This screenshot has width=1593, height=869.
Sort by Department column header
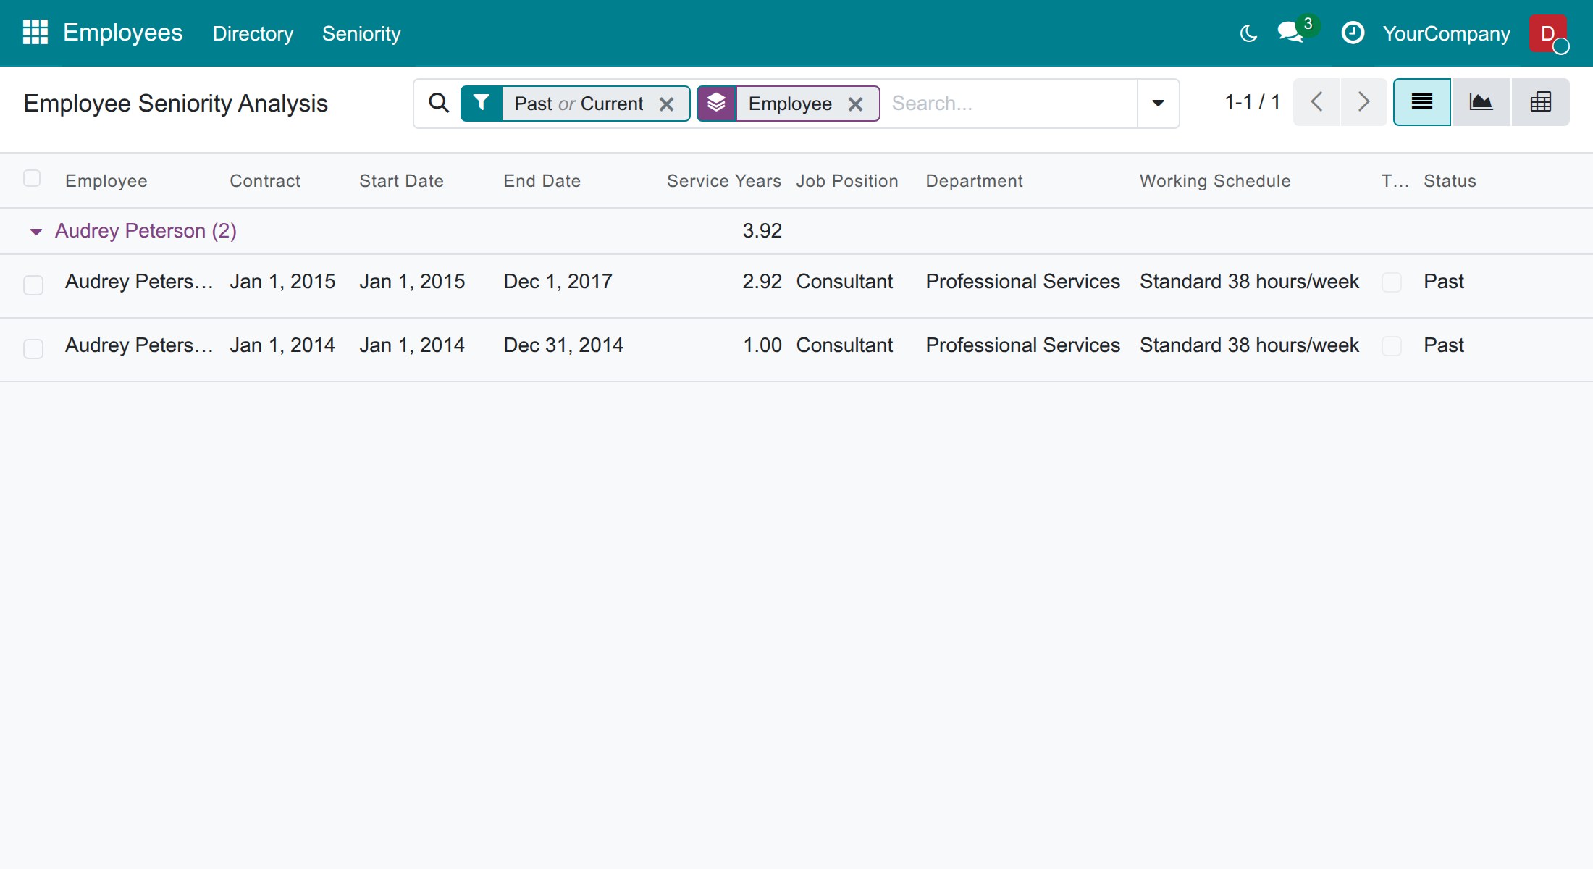coord(974,181)
